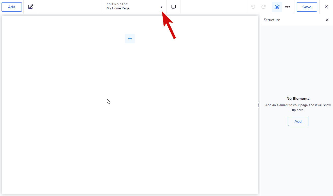Open the three-dot more options menu
The height and width of the screenshot is (196, 333).
click(x=288, y=7)
